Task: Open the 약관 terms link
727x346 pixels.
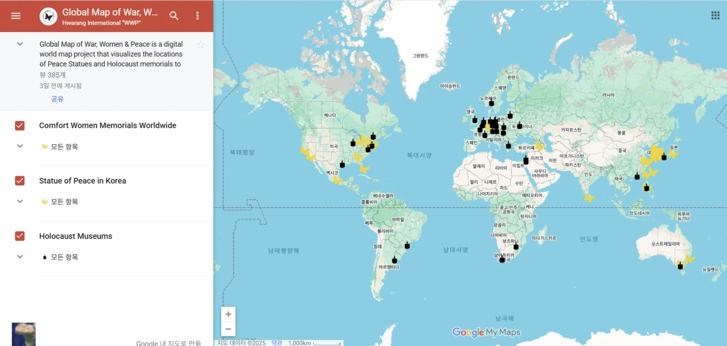Action: pos(276,342)
